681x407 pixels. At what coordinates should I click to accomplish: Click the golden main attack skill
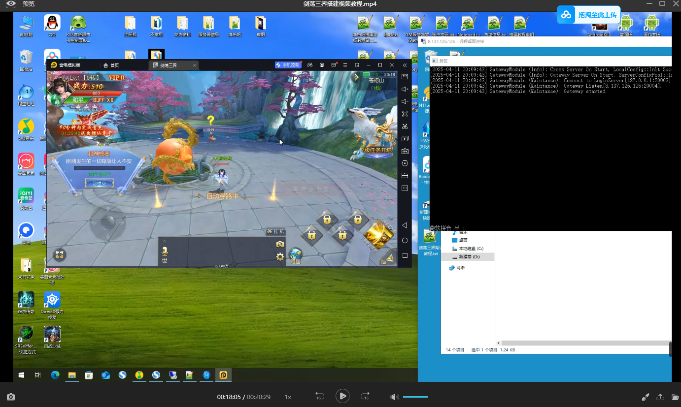(378, 234)
